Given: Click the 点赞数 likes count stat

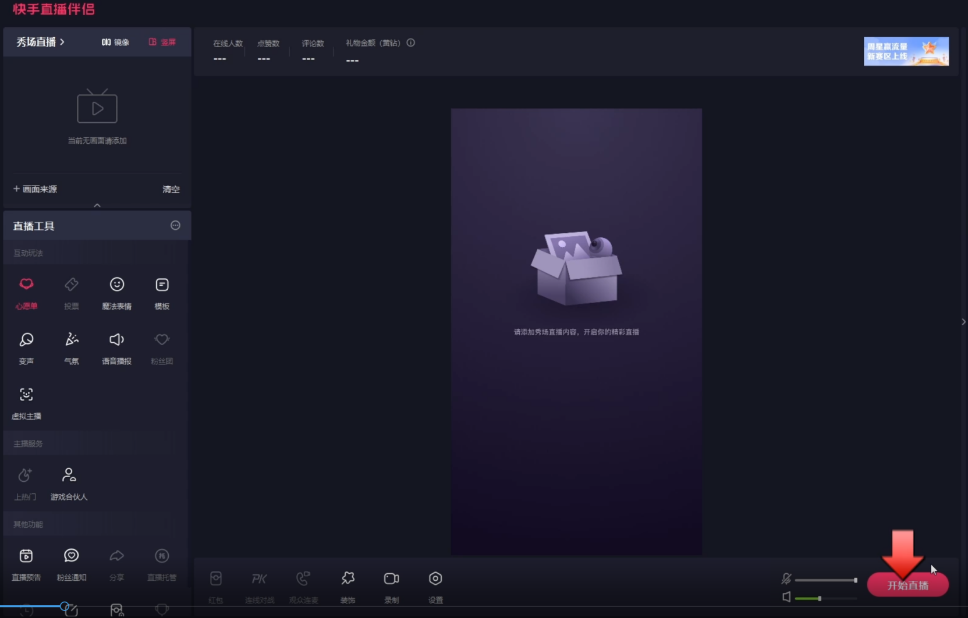Looking at the screenshot, I should point(268,51).
